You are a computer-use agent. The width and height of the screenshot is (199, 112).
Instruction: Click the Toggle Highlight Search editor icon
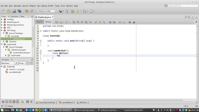[x=86, y=22]
